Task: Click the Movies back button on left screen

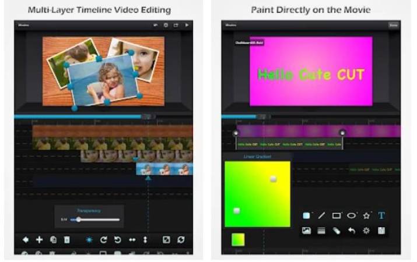Action: point(23,25)
